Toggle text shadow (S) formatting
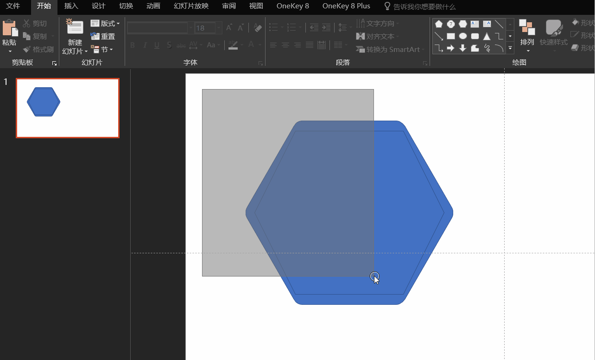Screen dimensions: 595x360 (x=169, y=45)
